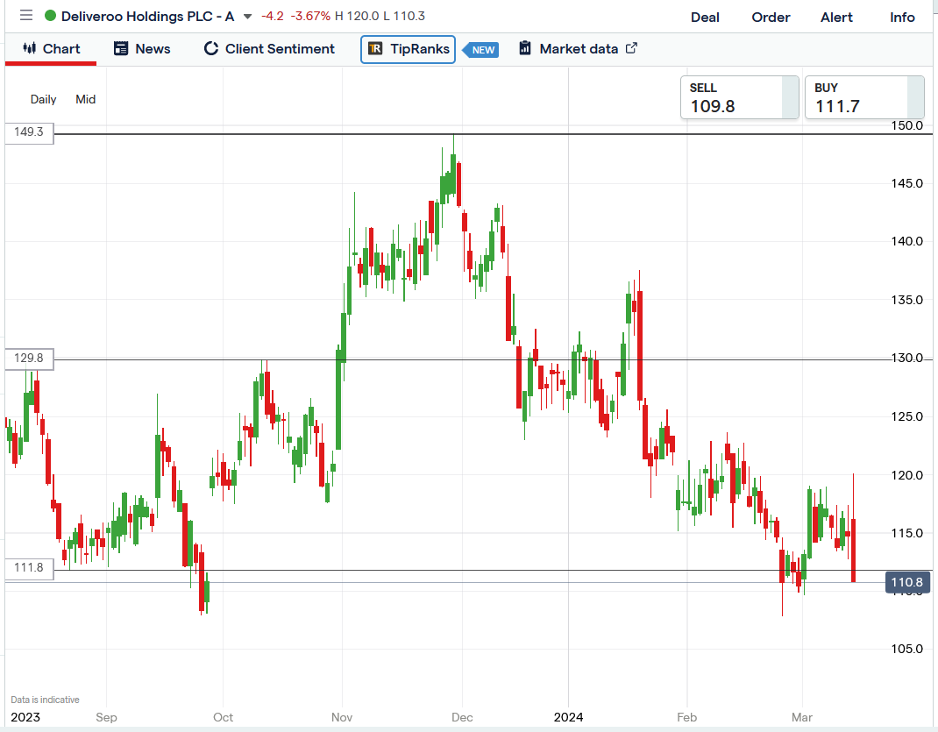Click the -4.2 price change value
This screenshot has height=732, width=938.
coord(272,16)
